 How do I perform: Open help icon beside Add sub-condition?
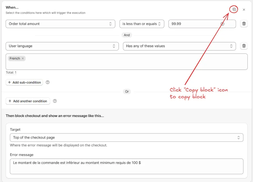pyautogui.click(x=48, y=82)
